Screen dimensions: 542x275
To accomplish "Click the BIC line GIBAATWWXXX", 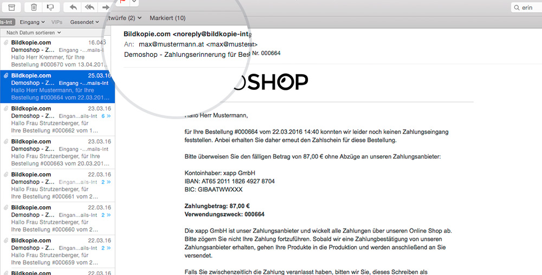I will click(x=214, y=189).
